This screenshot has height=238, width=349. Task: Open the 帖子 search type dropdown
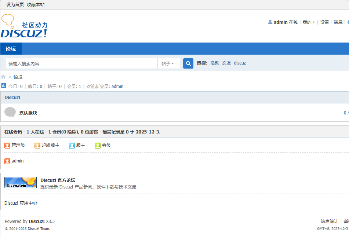coord(168,63)
